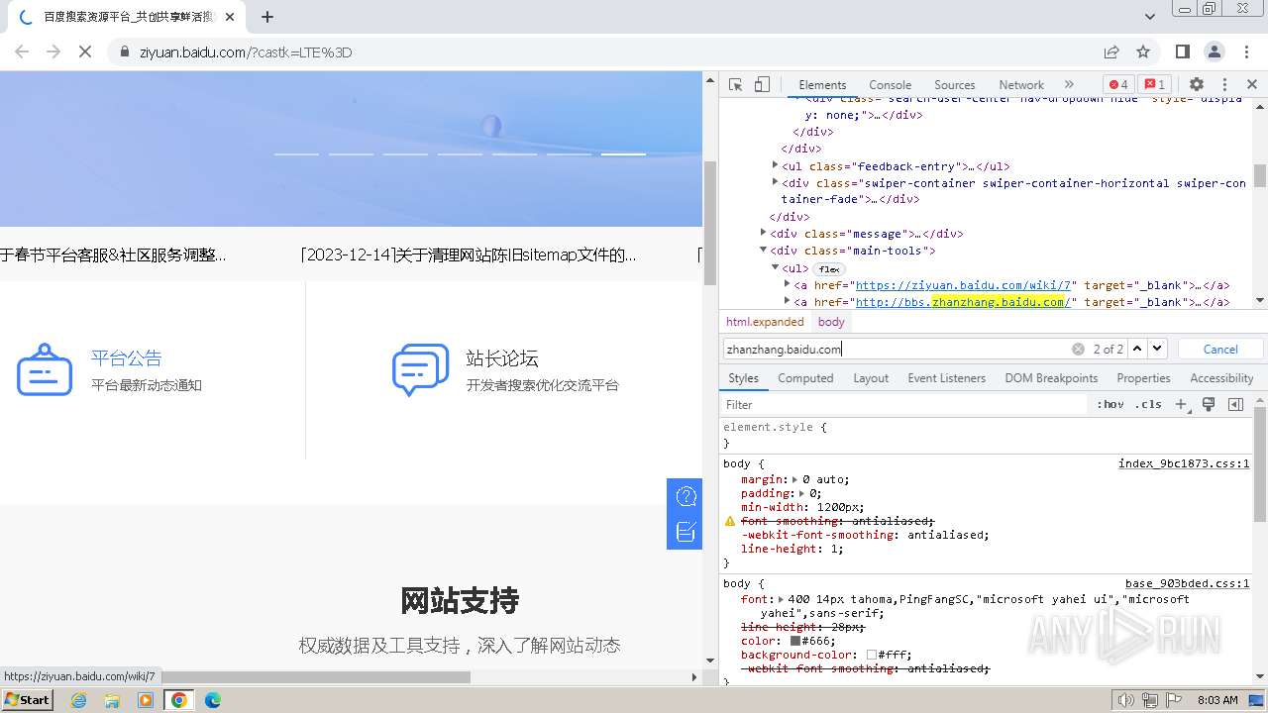1268x713 pixels.
Task: Click the styles Filter field
Action: (x=903, y=404)
